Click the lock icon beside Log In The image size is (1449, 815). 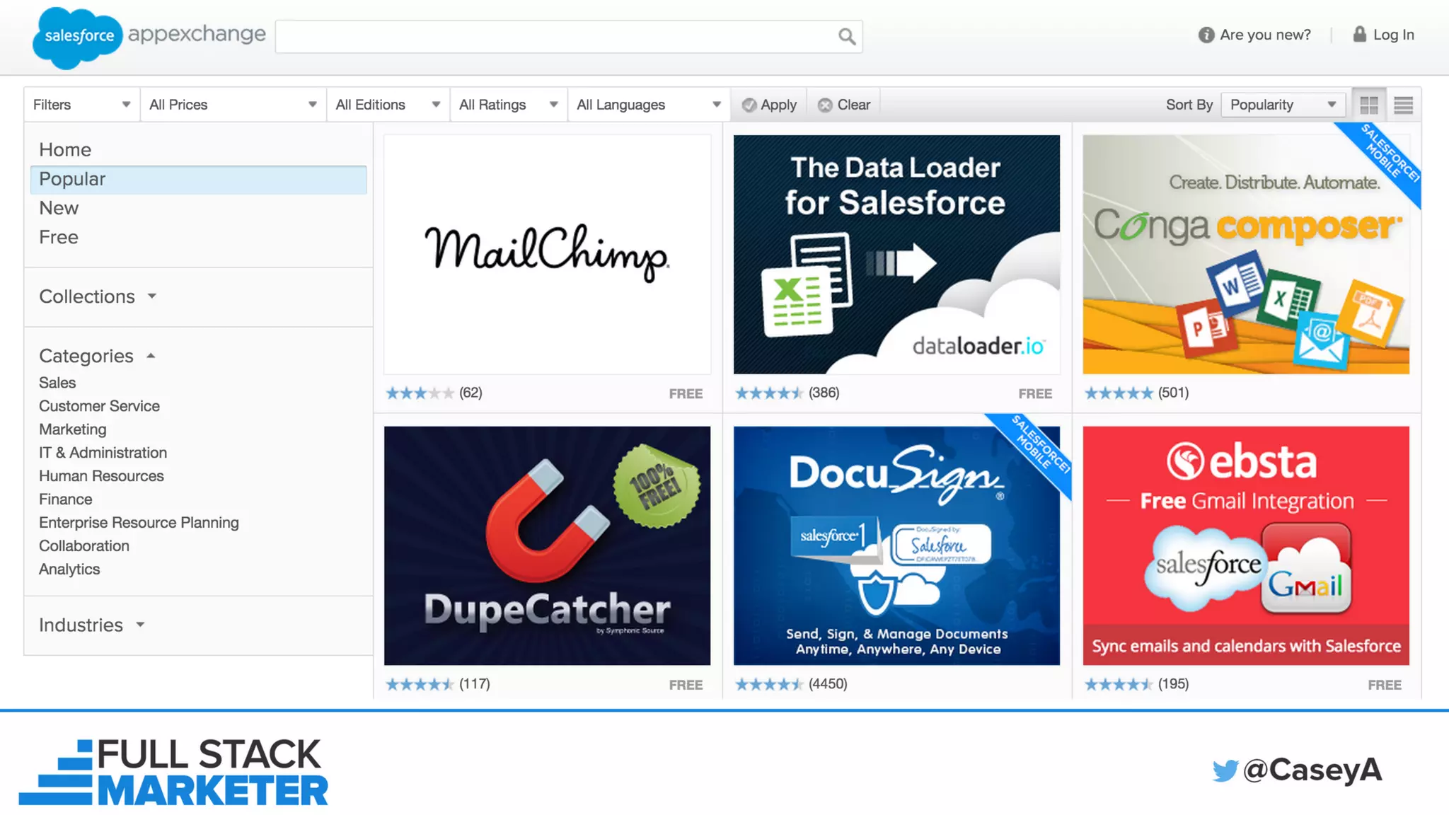[x=1359, y=34]
